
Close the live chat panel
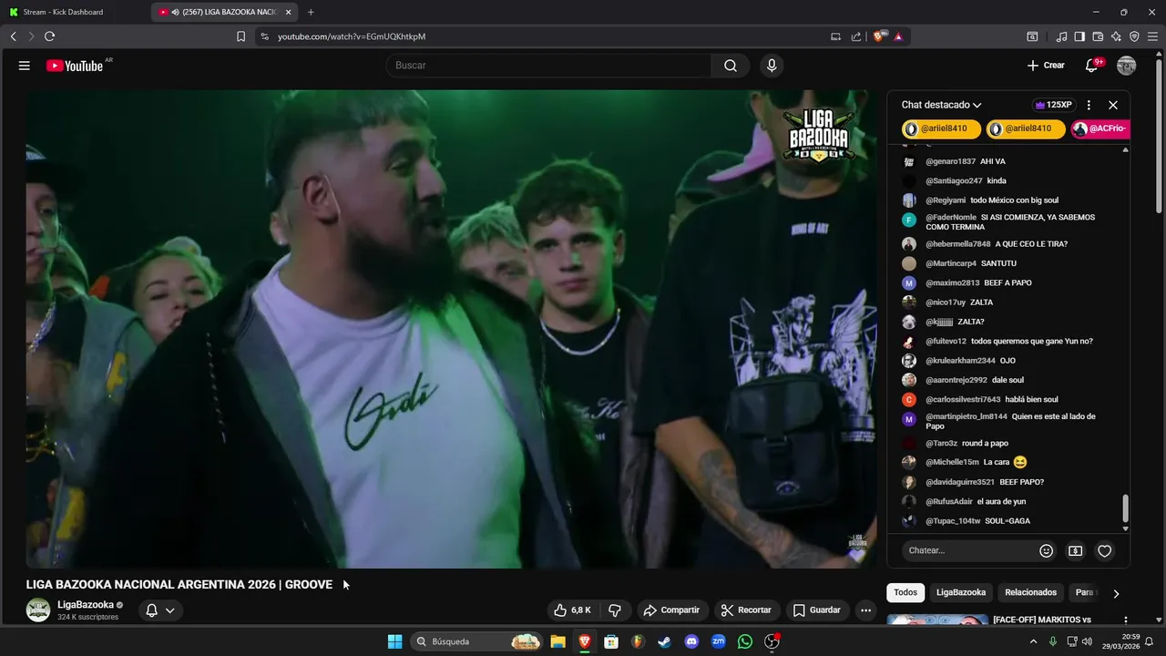[x=1113, y=105]
